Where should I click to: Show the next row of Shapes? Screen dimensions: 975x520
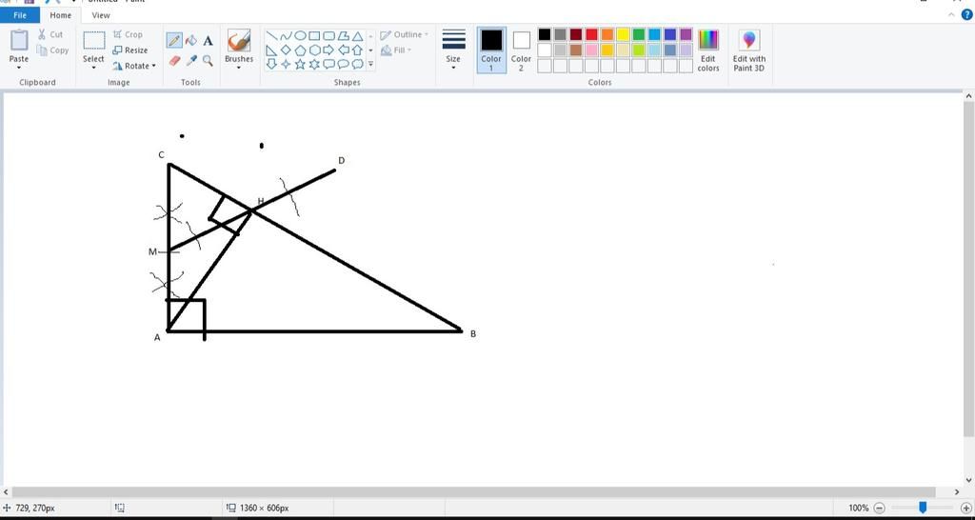pos(371,50)
